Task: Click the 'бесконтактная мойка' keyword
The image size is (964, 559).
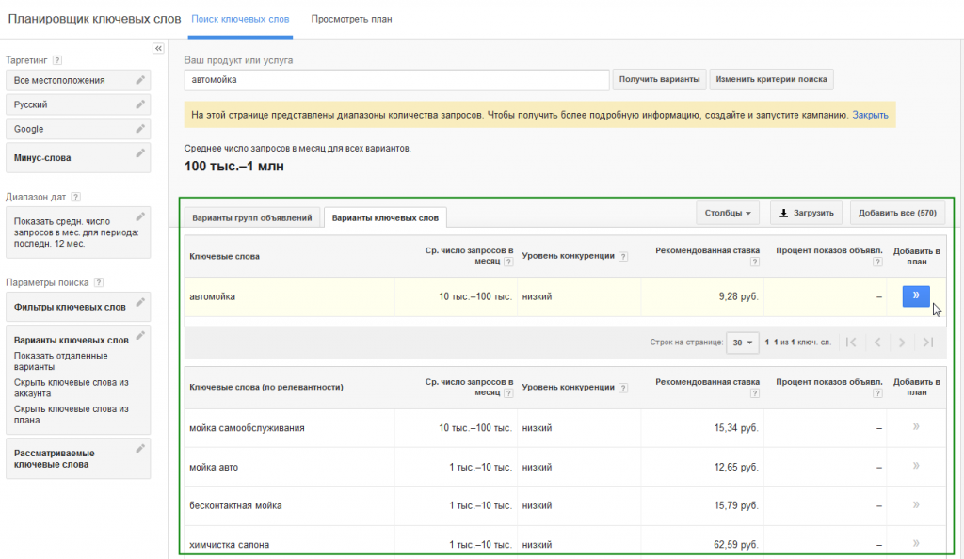Action: (x=235, y=505)
